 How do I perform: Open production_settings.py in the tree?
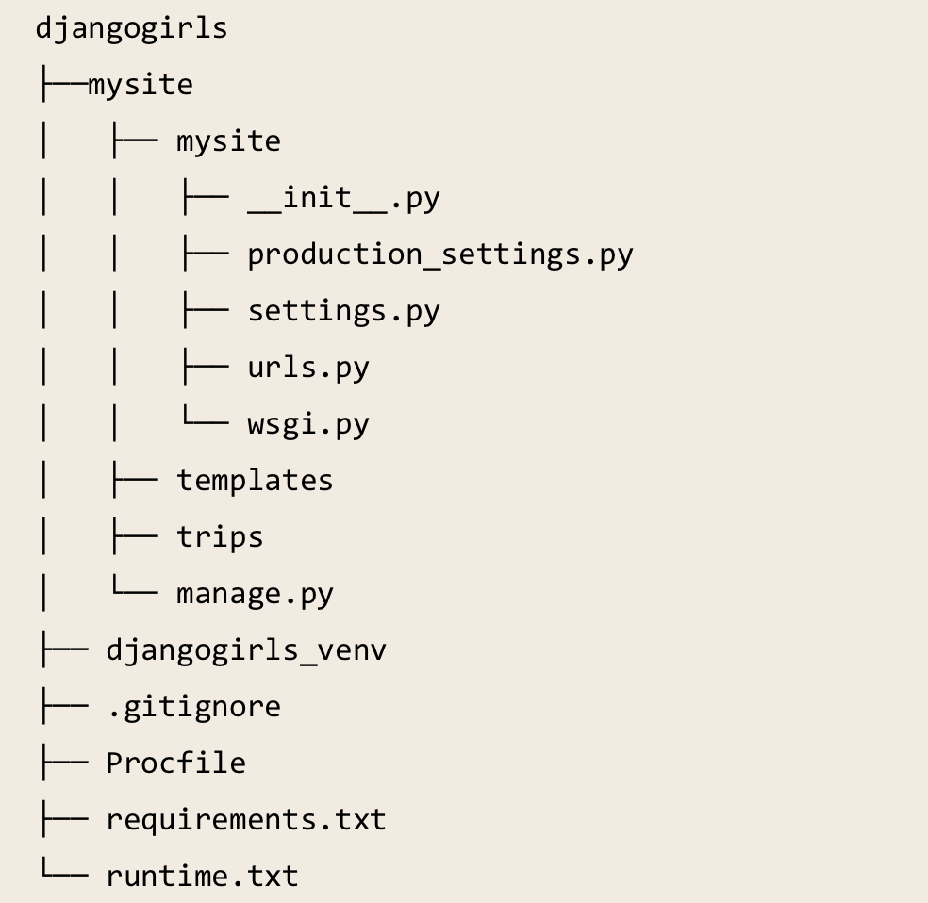(439, 254)
